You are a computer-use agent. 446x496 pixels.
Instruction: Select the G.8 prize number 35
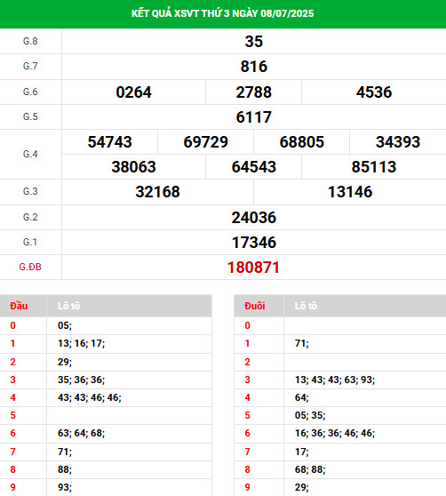pyautogui.click(x=253, y=42)
